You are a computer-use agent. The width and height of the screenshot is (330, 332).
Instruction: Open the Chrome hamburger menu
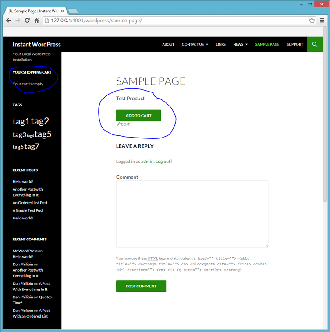click(x=321, y=21)
